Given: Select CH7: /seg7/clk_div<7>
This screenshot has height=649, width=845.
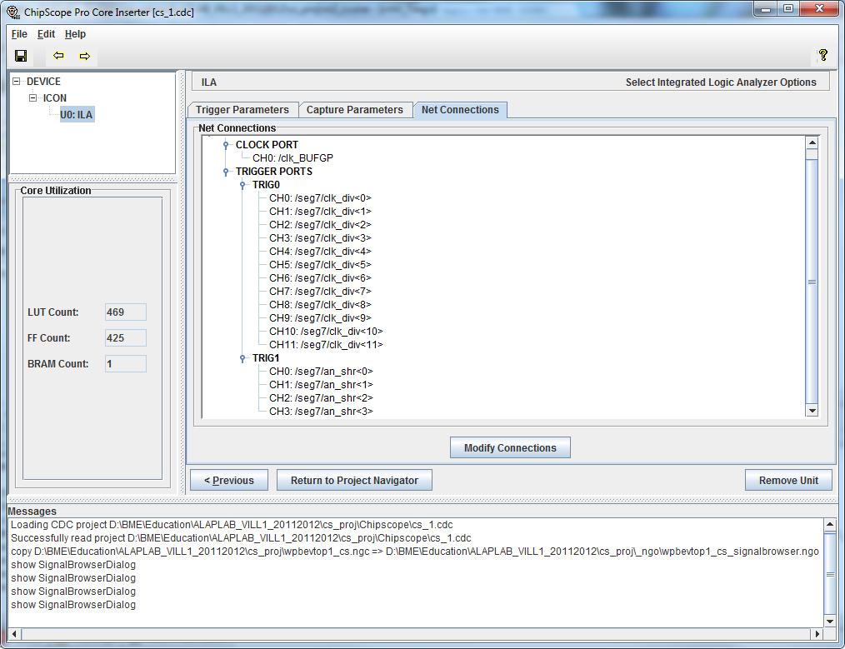Looking at the screenshot, I should tap(320, 292).
